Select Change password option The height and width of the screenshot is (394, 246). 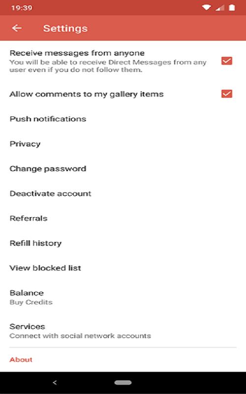click(x=123, y=168)
